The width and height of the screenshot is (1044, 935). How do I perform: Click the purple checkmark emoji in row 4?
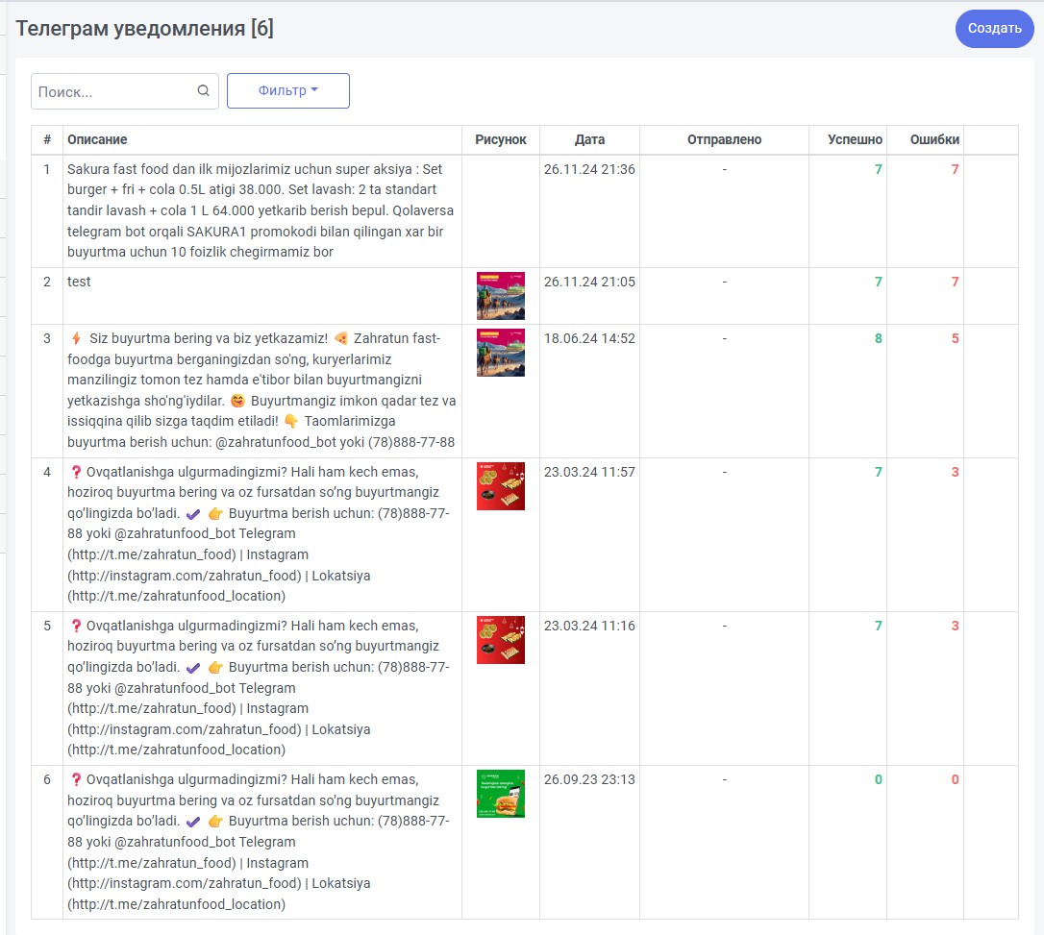193,514
